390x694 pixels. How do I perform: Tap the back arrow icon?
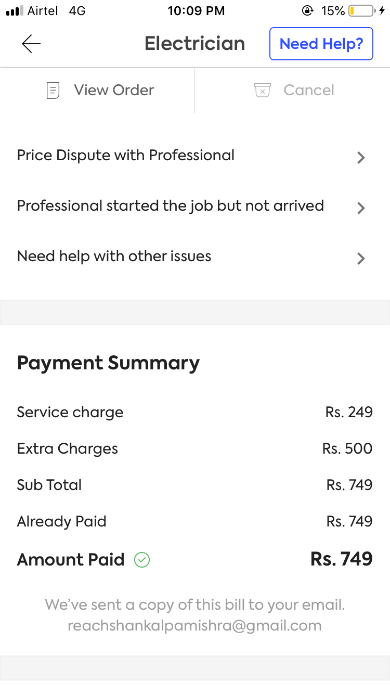coord(31,44)
